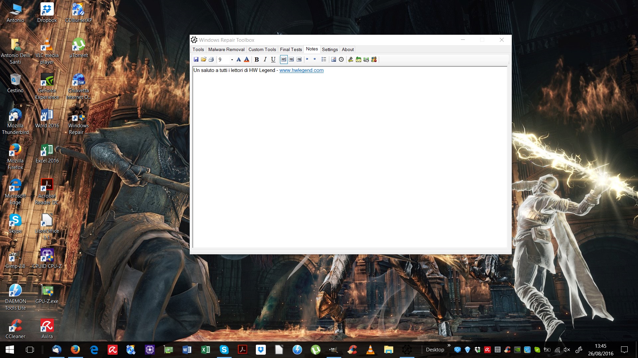Select the Windows Repair desktop shortcut
This screenshot has height=358, width=638.
78,122
